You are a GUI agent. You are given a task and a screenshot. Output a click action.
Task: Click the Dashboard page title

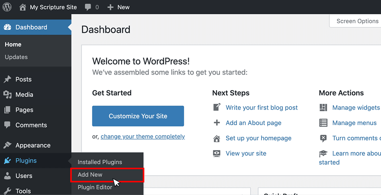[106, 30]
